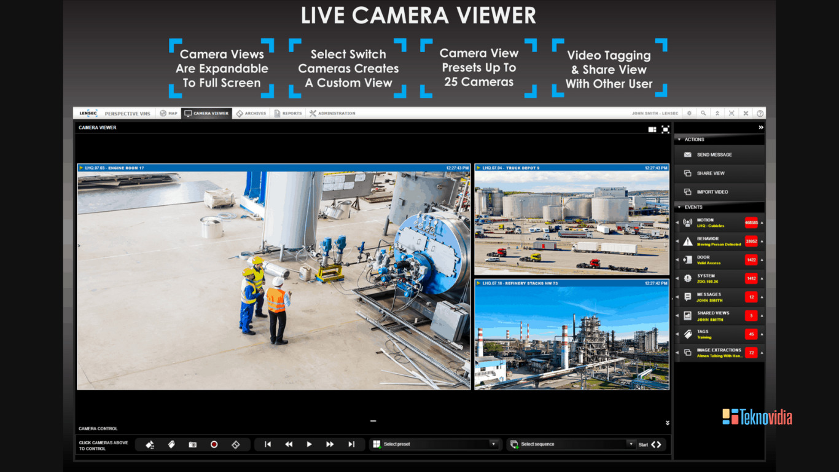This screenshot has width=839, height=472.
Task: Open the Share View action
Action: [687, 173]
